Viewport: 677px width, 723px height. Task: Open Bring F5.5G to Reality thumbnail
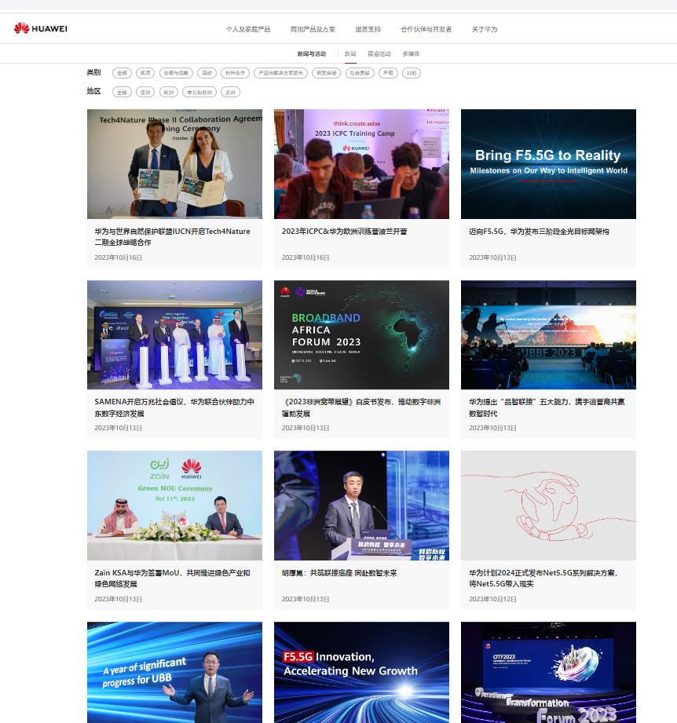(x=548, y=164)
